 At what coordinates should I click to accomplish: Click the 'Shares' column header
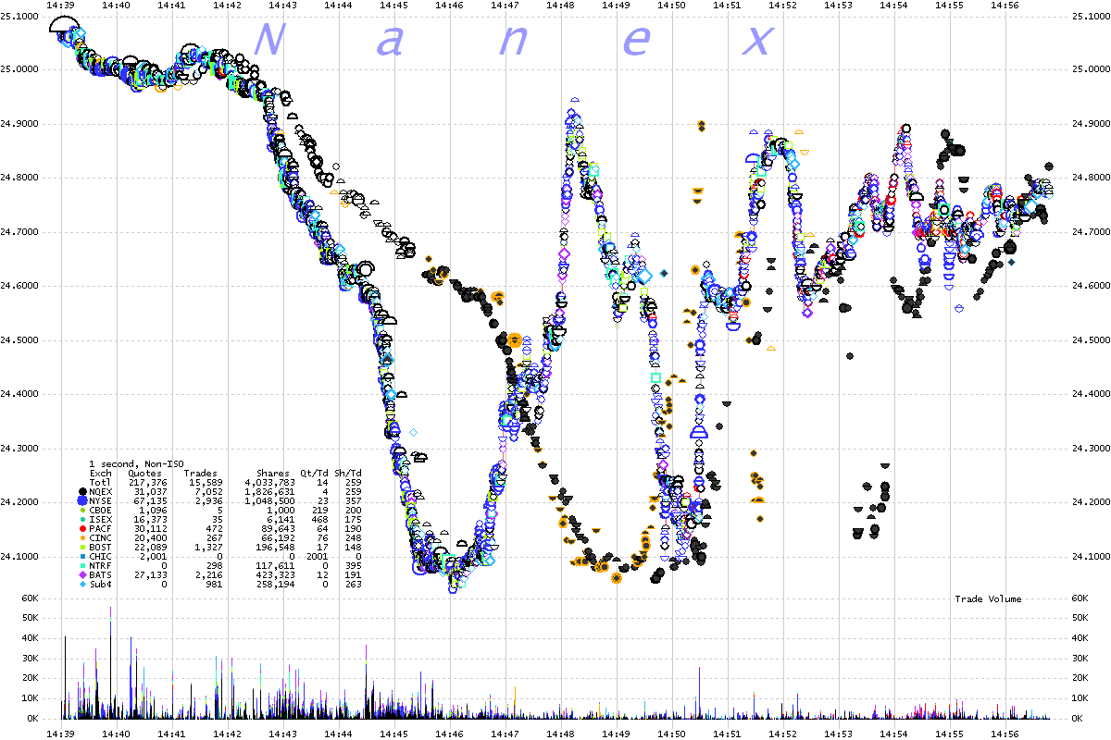click(273, 473)
